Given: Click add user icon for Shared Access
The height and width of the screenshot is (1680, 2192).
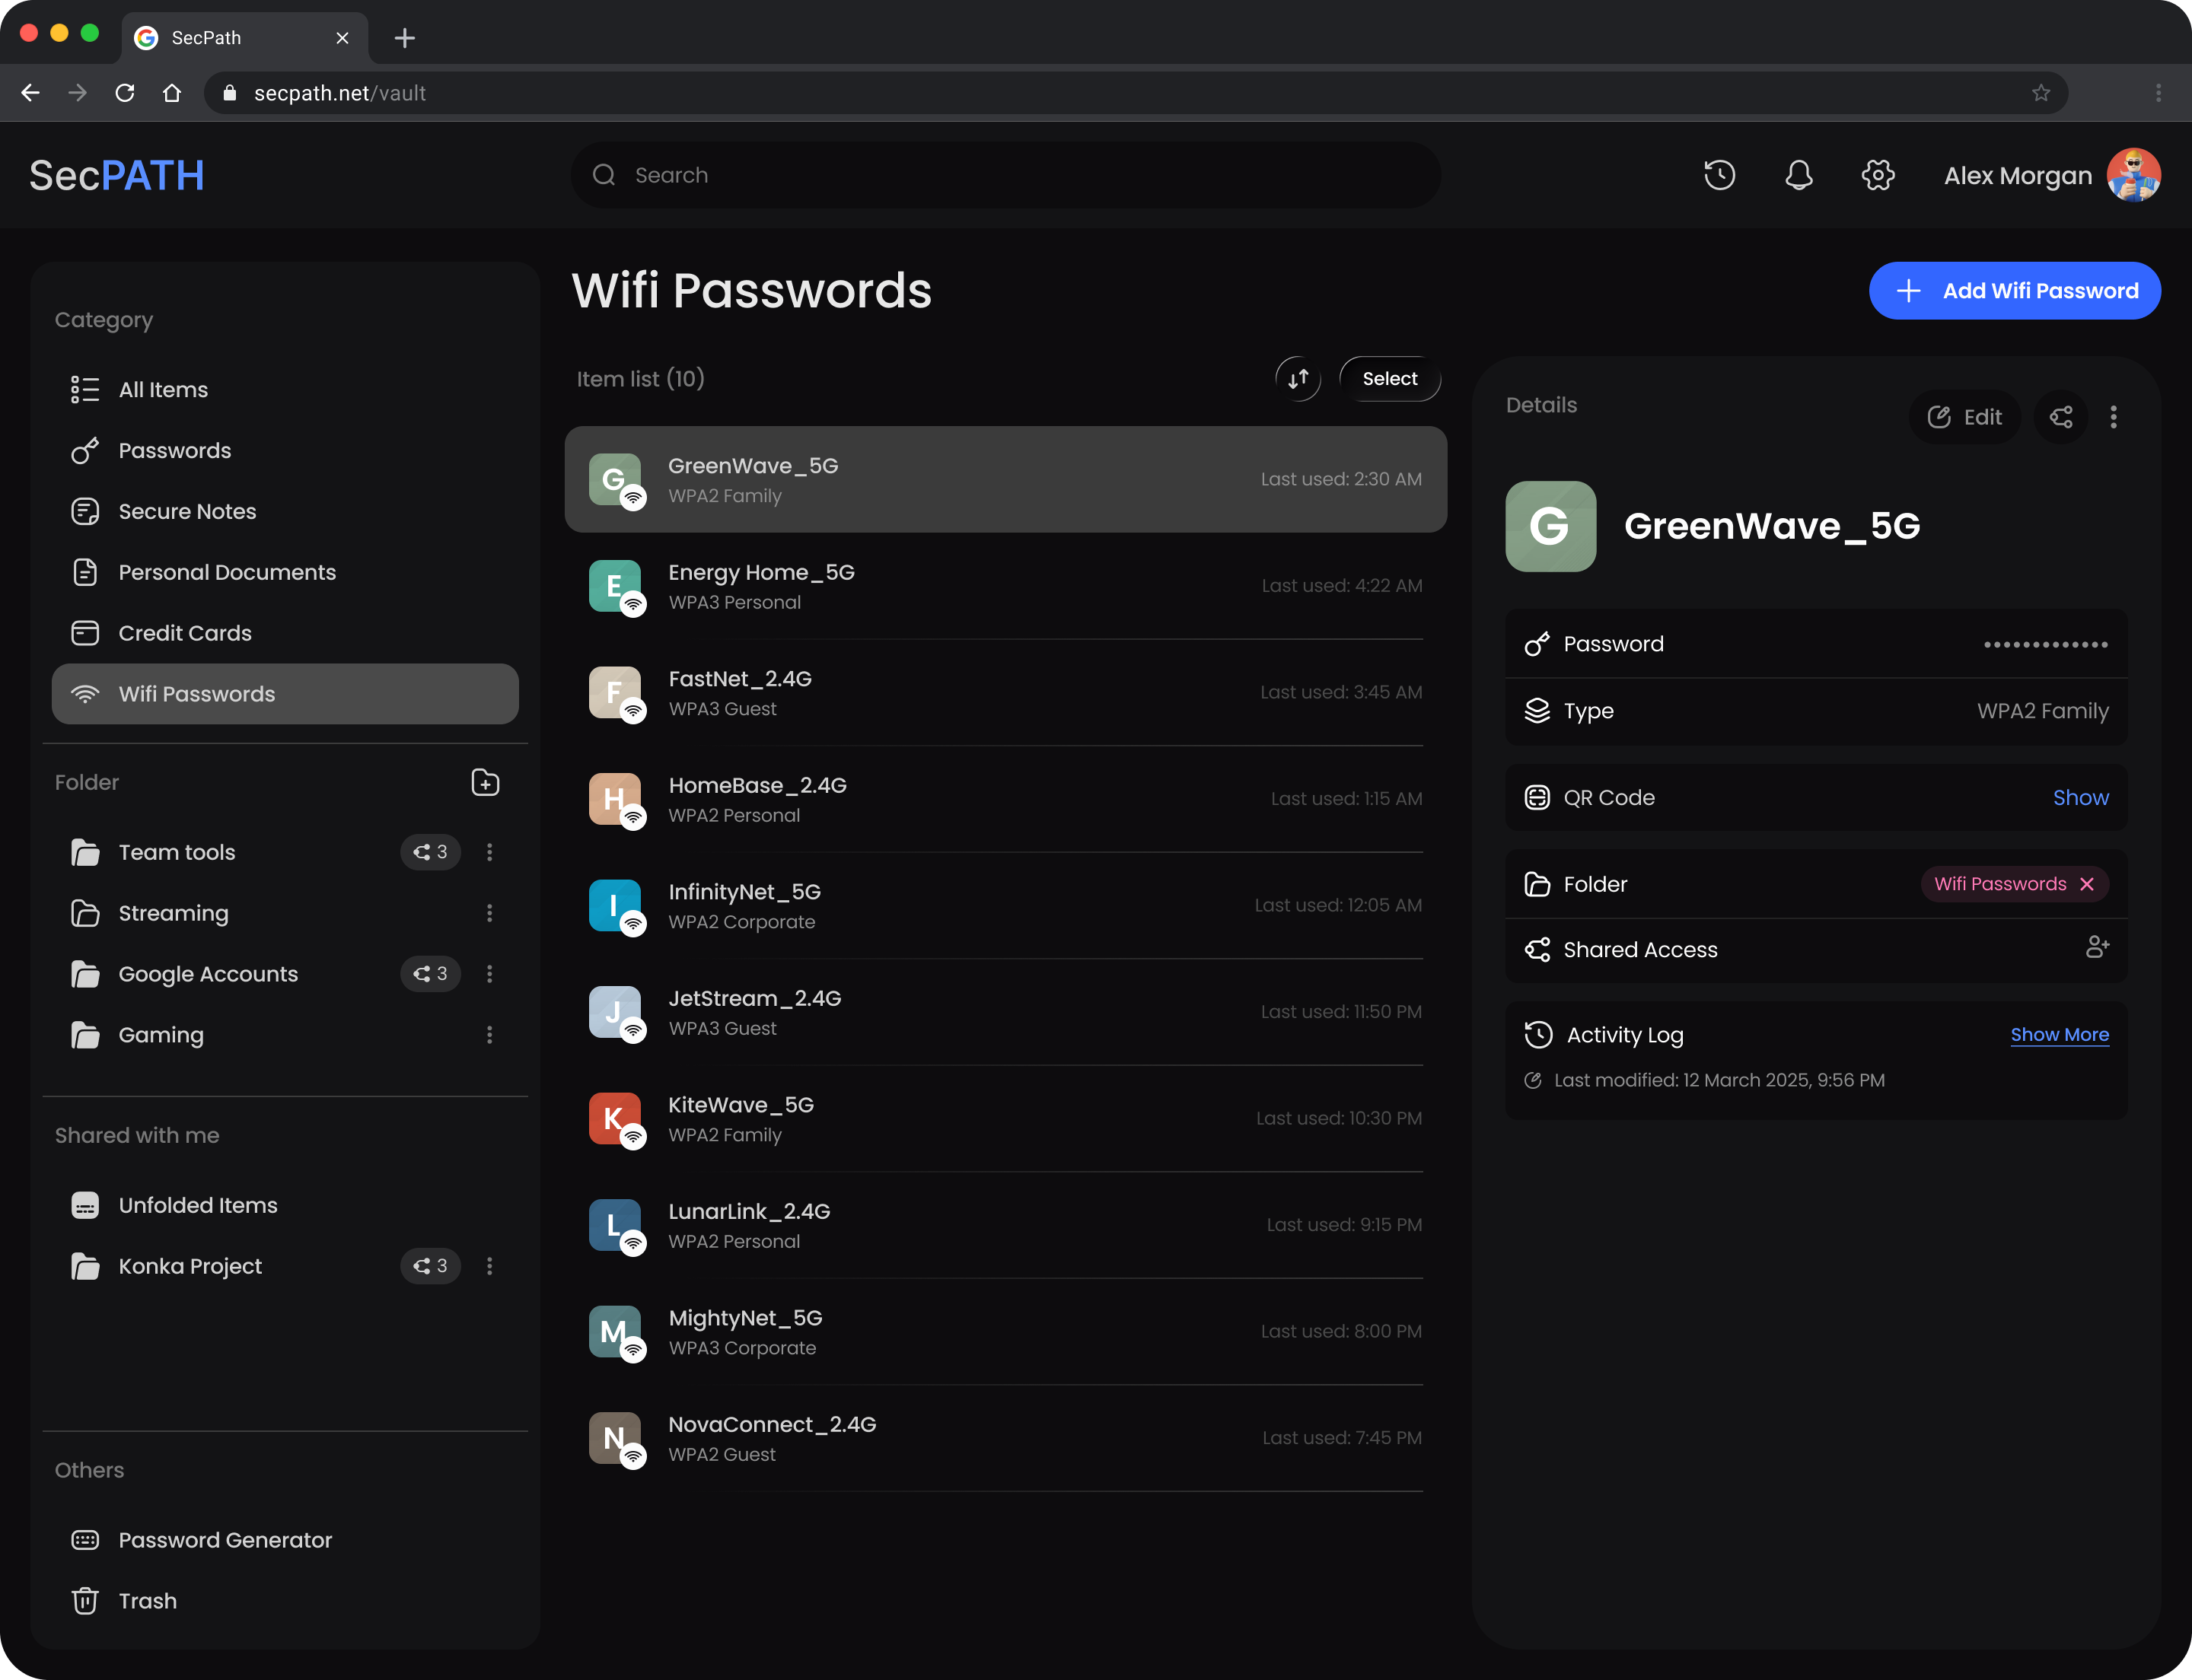Looking at the screenshot, I should point(2097,947).
